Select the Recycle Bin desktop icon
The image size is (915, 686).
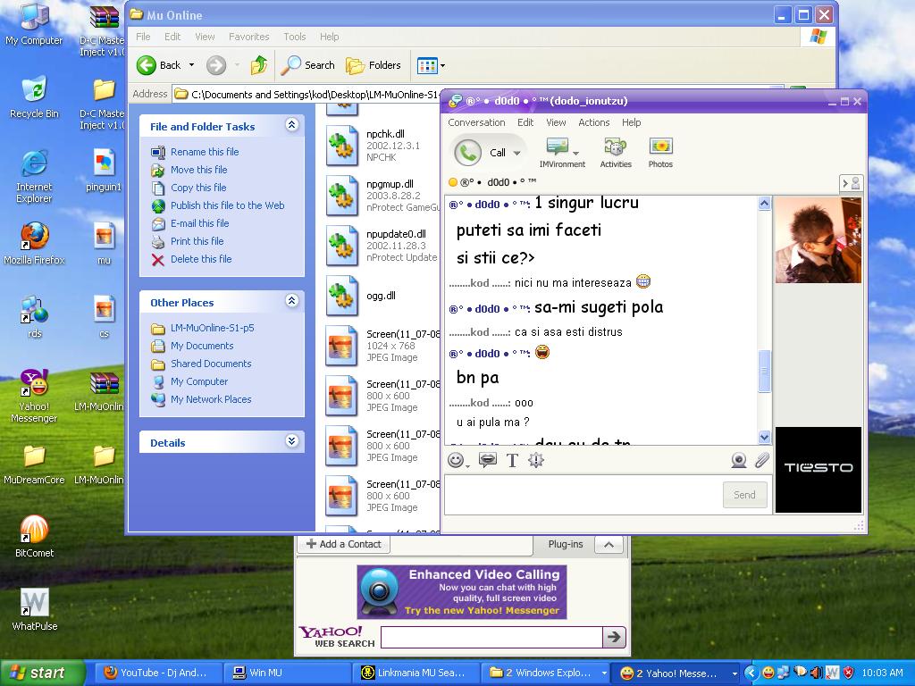[34, 97]
